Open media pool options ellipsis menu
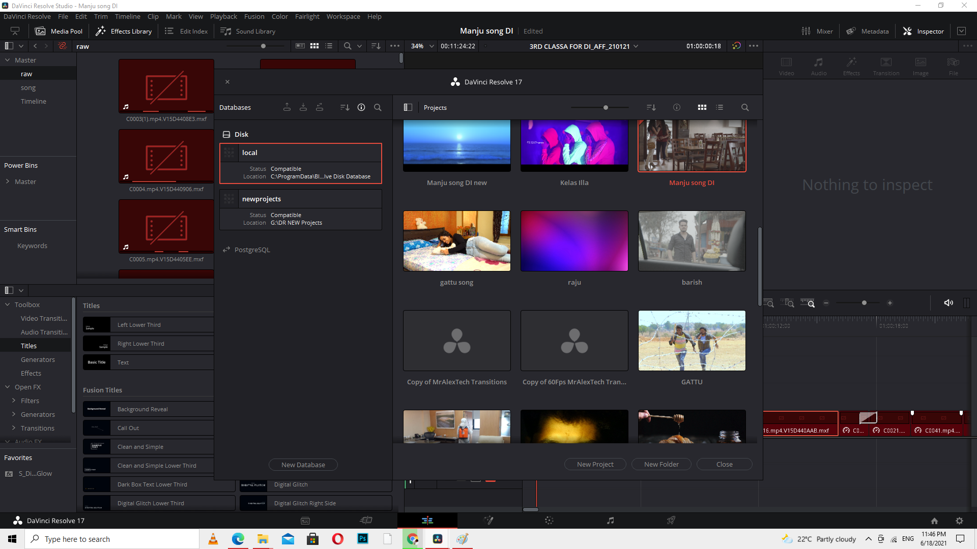This screenshot has width=977, height=549. (x=394, y=46)
